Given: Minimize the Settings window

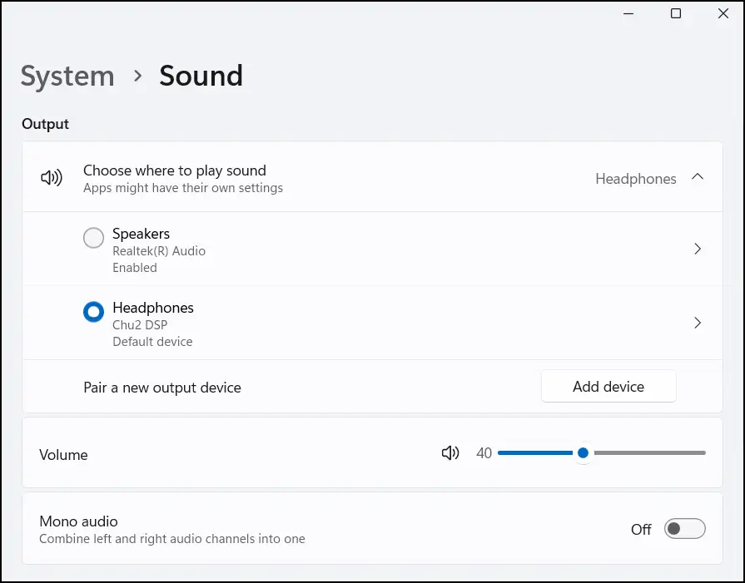Looking at the screenshot, I should tap(628, 13).
